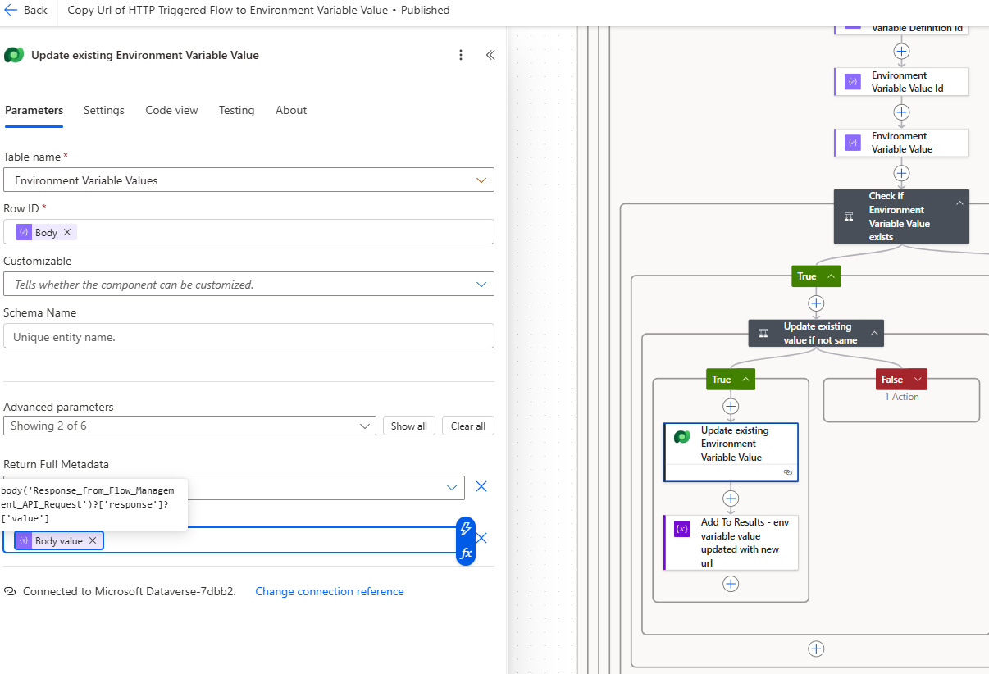Click the purple icon on Environment Variable Value Id card
Viewport: 989px width, 674px height.
click(x=852, y=82)
